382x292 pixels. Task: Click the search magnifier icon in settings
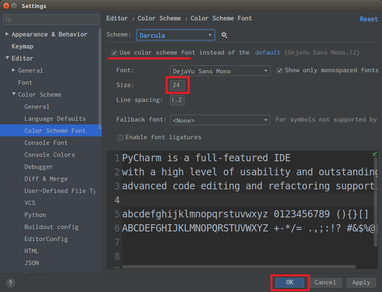click(8, 20)
